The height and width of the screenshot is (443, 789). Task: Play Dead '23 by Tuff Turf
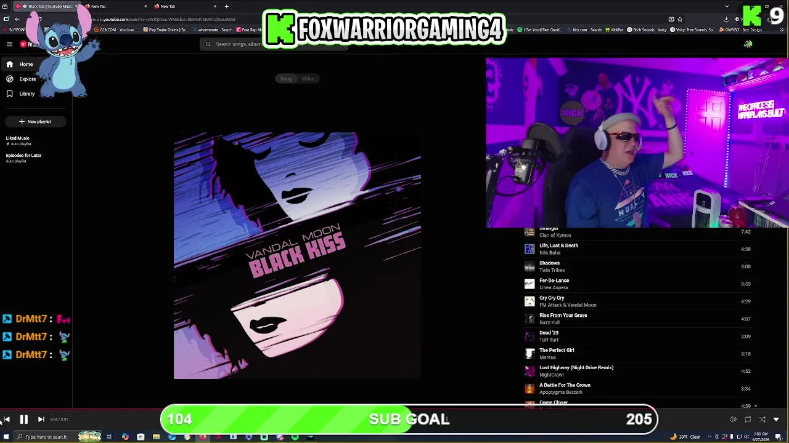pos(638,336)
